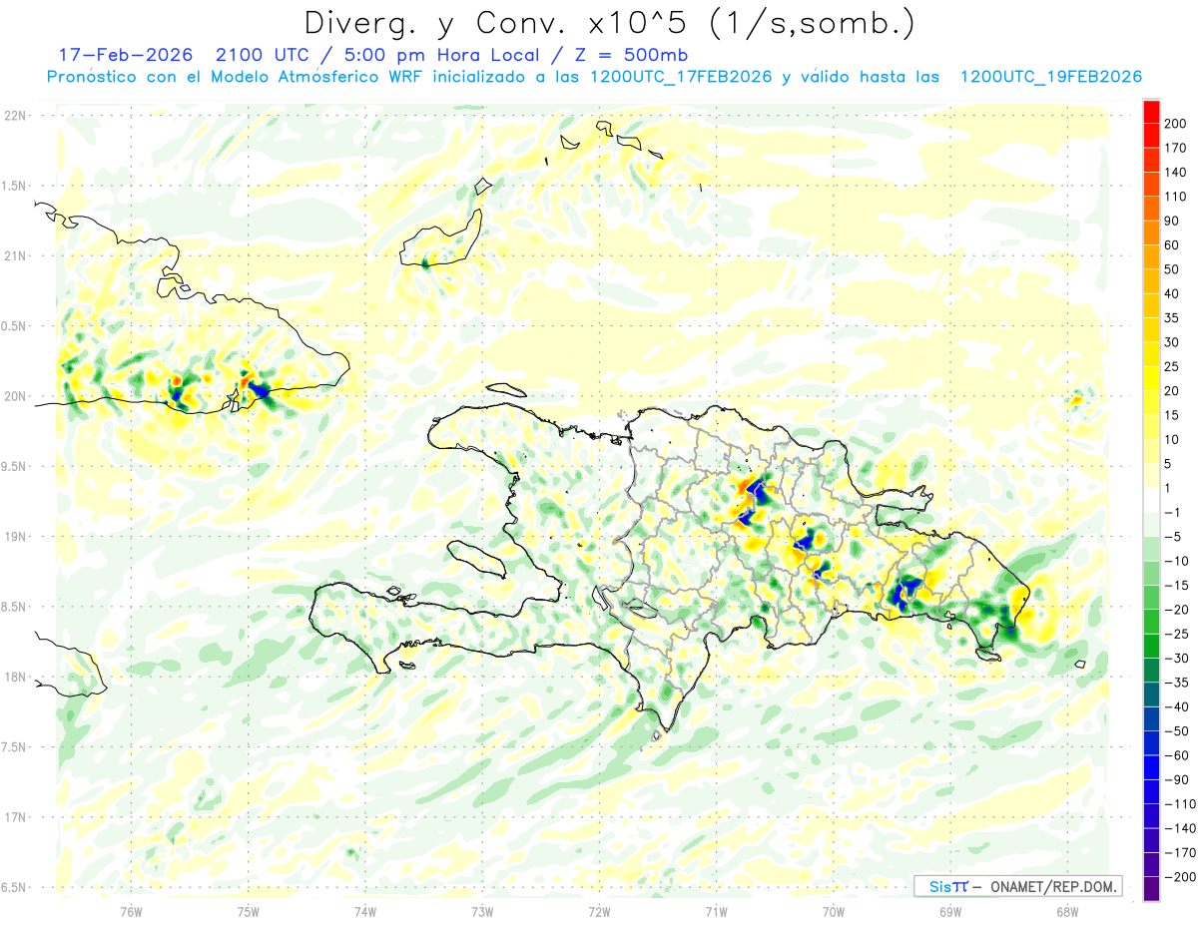Click the colorbar value '-60'

pos(1178,755)
